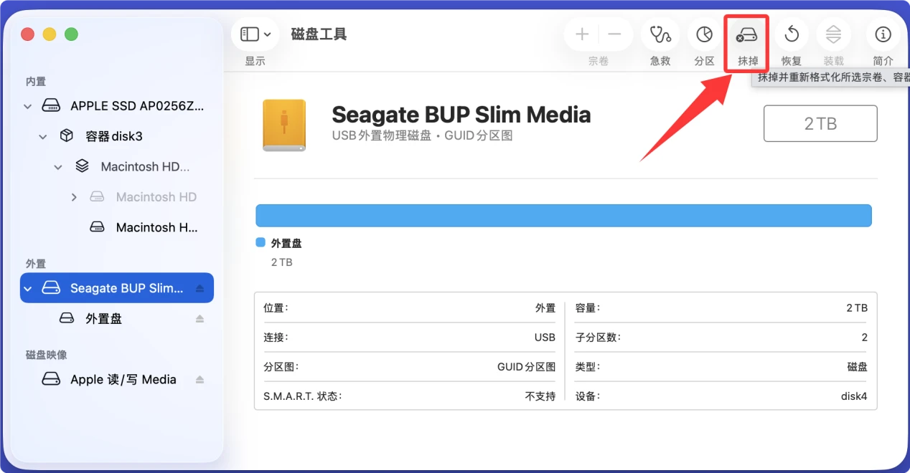Select 容器 disk3 in the sidebar
910x473 pixels.
point(117,136)
